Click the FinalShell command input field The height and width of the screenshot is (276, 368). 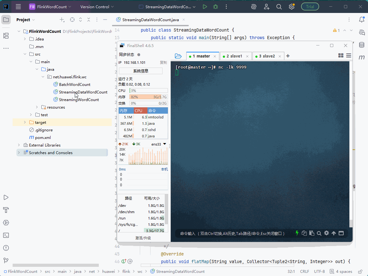pos(232,233)
